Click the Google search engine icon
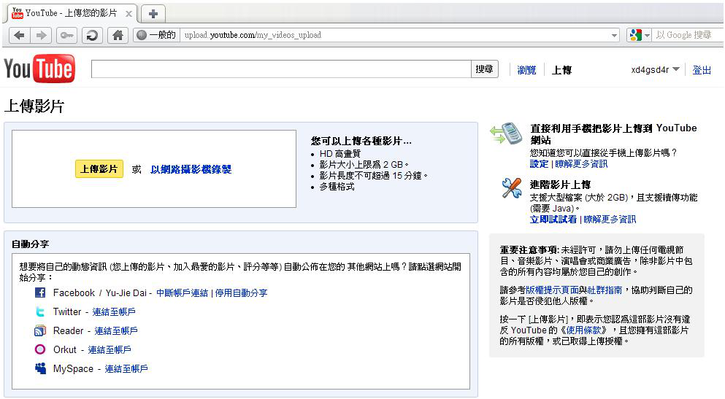The image size is (725, 399). click(636, 35)
